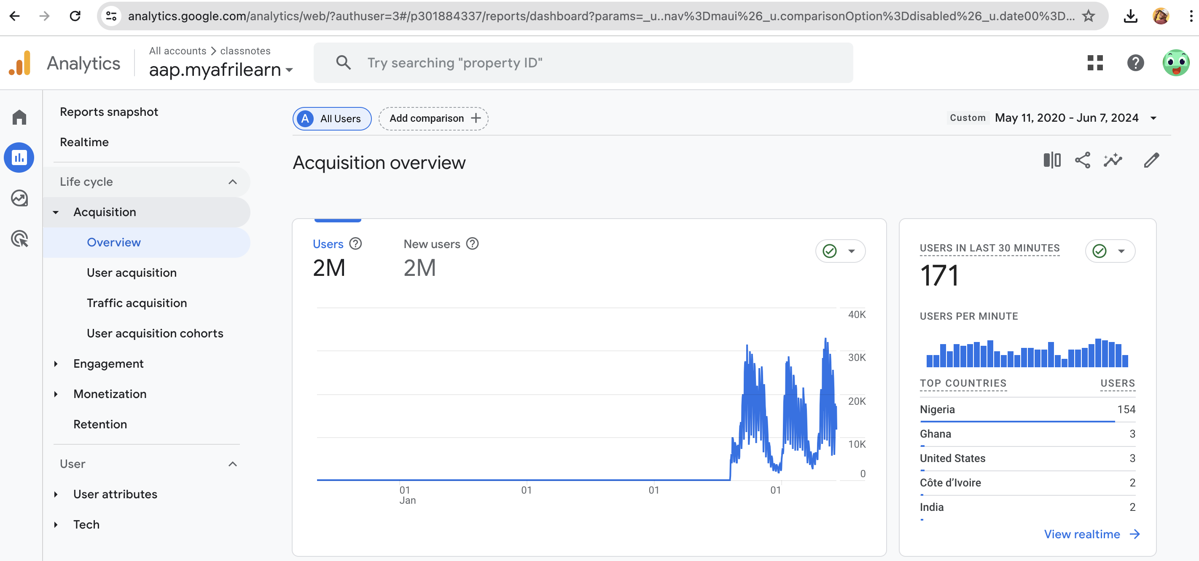Click the browser address bar URL
Viewport: 1199px width, 561px height.
pyautogui.click(x=600, y=16)
